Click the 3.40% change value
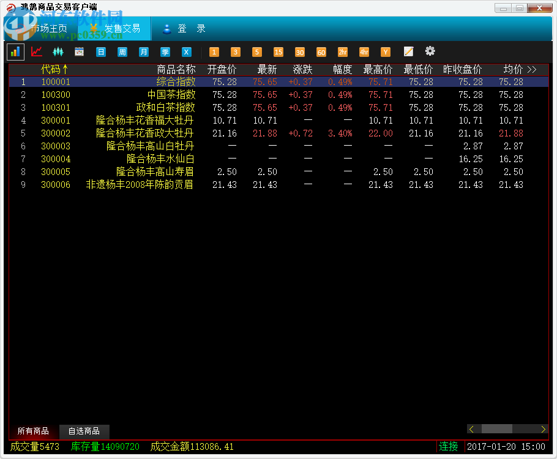 point(340,133)
